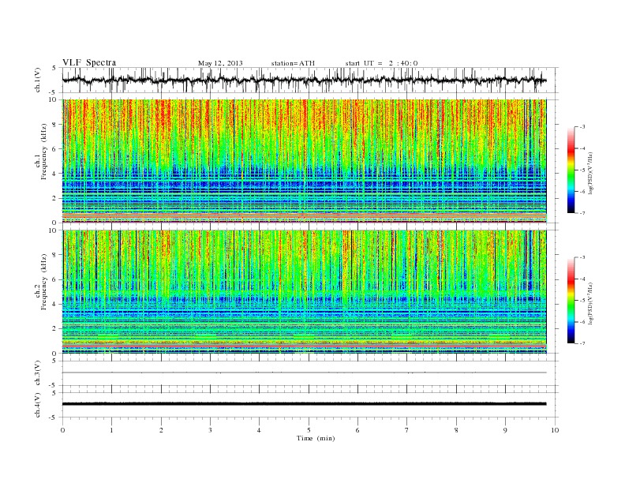
Task: Click the time axis tick label "6"
Action: tap(357, 430)
